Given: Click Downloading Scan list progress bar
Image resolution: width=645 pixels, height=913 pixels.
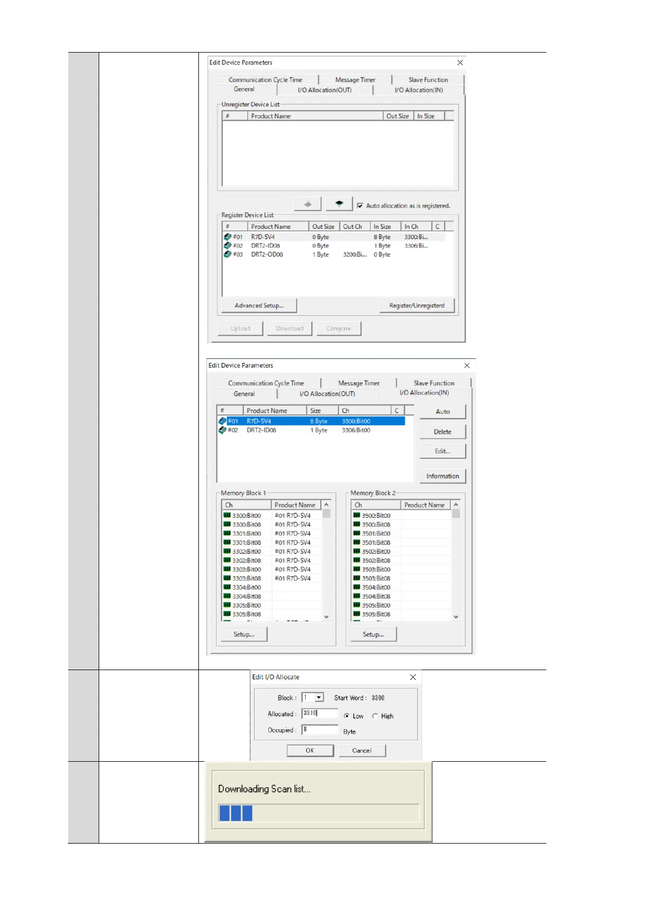Looking at the screenshot, I should pyautogui.click(x=318, y=813).
